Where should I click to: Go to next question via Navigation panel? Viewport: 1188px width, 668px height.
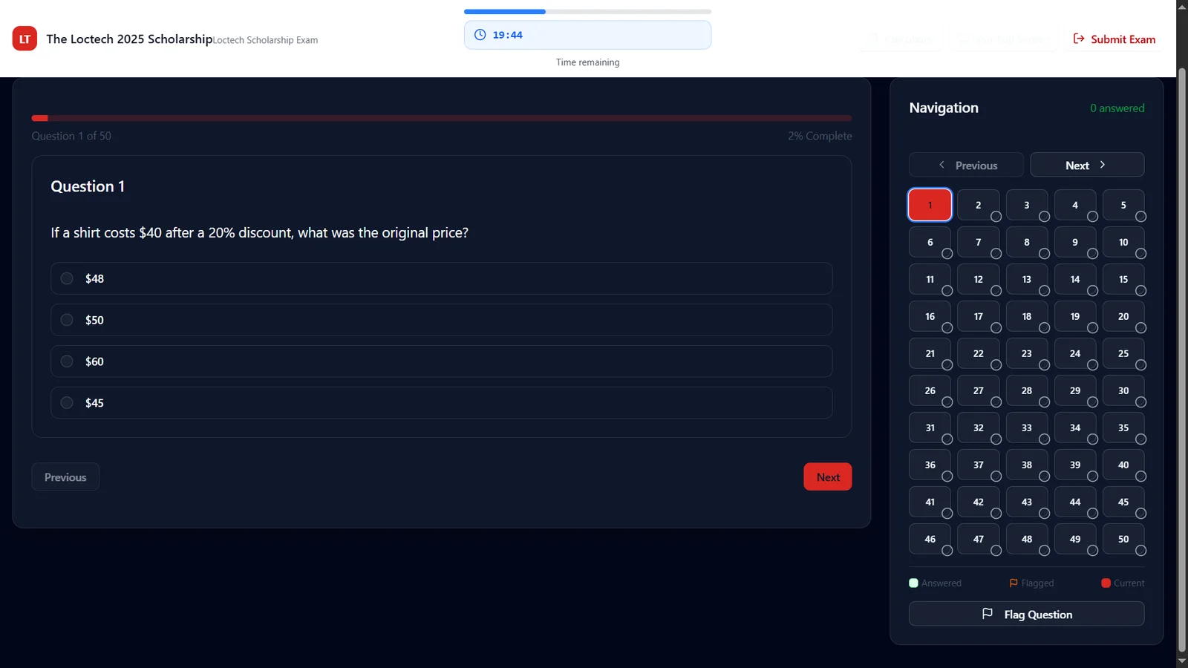1087,165
